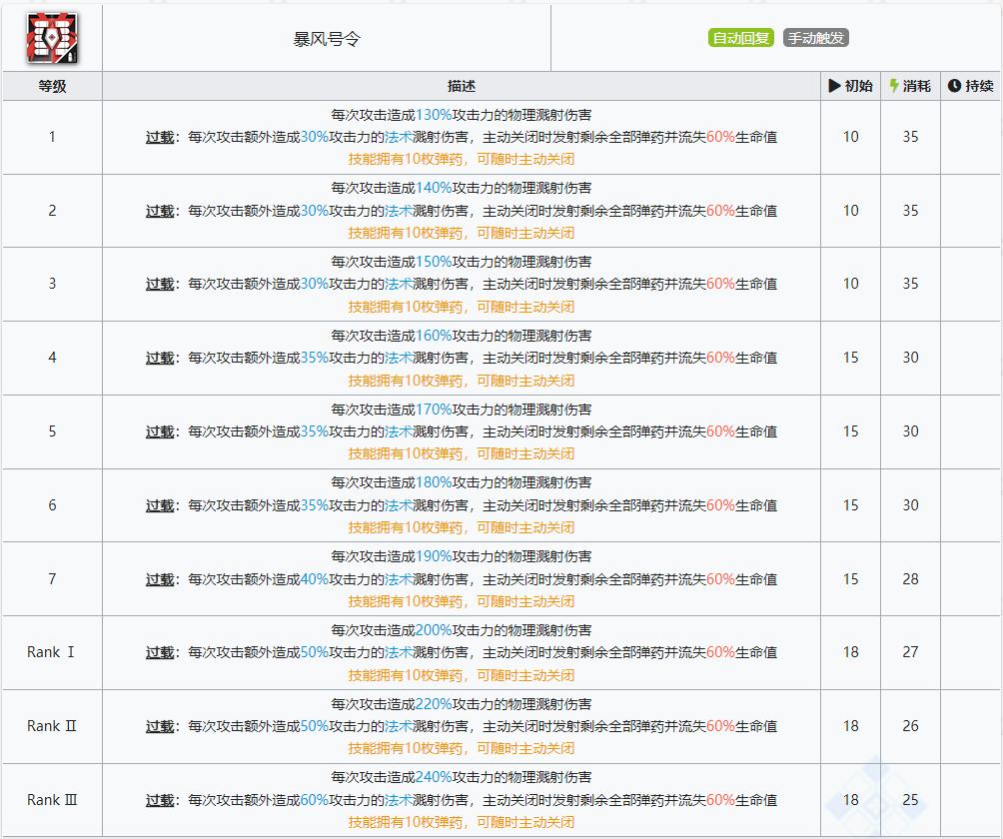Click 消耗 value 28 in level 7 row
This screenshot has width=1003, height=839.
coord(910,579)
